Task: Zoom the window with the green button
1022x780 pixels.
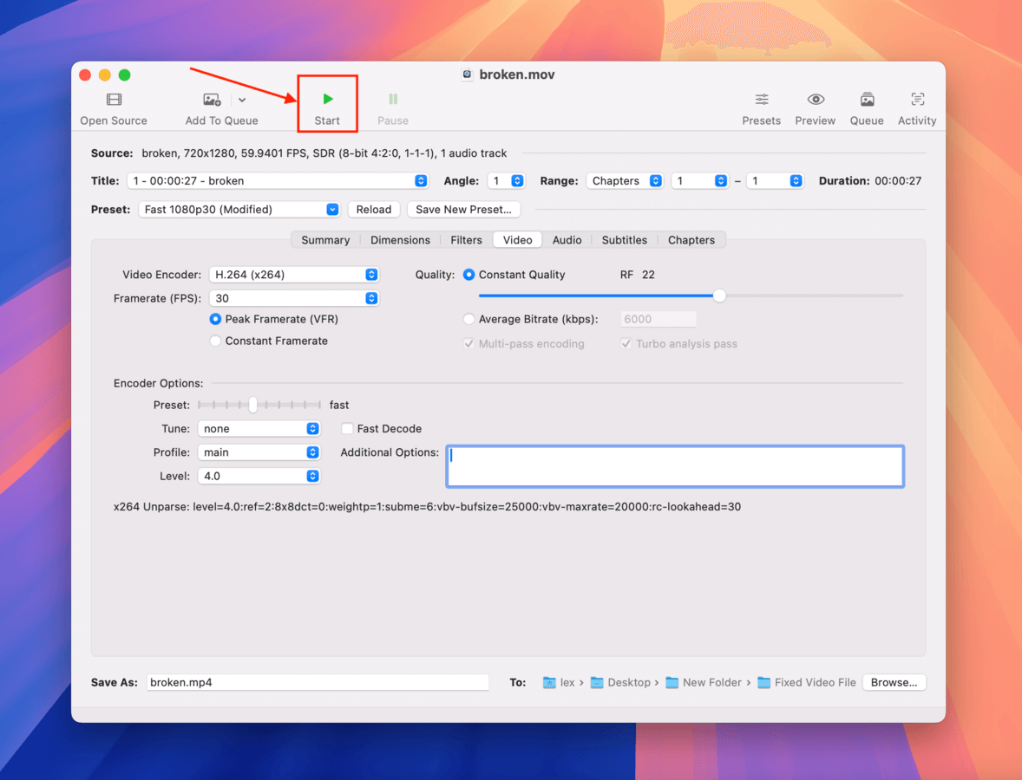Action: point(124,75)
